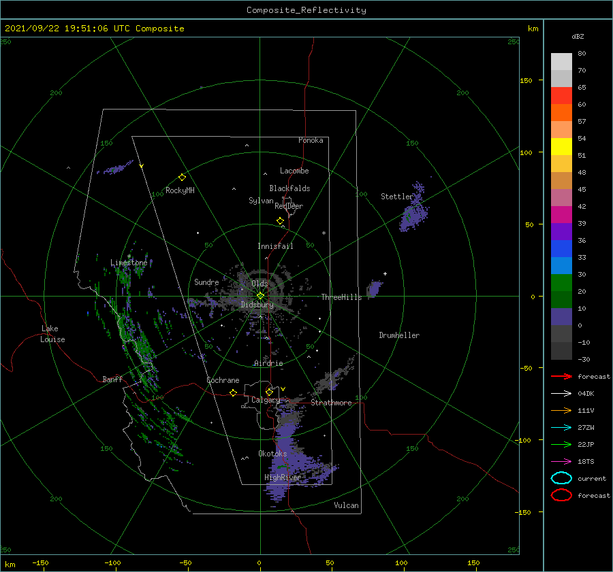613x572 pixels.
Task: Click the Stettler city label
Action: tap(397, 197)
